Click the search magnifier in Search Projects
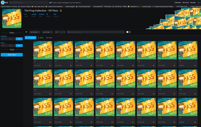The image size is (201, 127). (11, 3)
